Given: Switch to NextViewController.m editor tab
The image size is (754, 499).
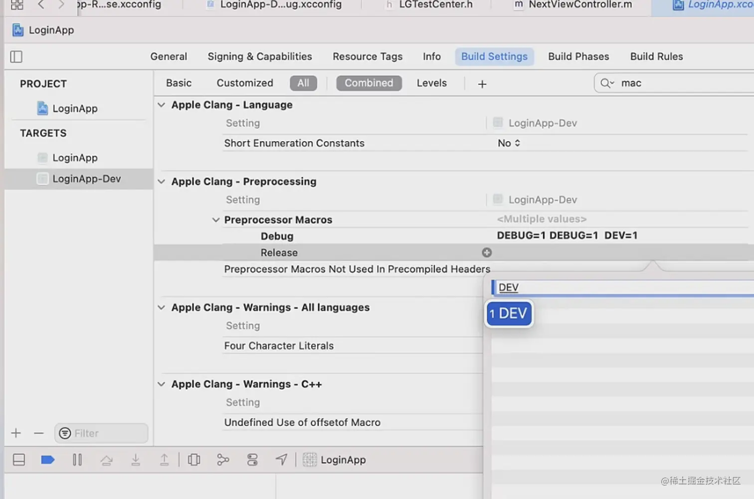Looking at the screenshot, I should tap(573, 5).
